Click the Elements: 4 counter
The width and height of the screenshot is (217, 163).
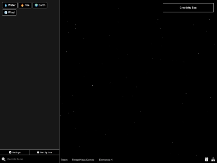tap(106, 160)
